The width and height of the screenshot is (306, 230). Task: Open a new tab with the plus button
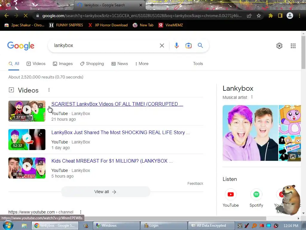tap(152, 5)
